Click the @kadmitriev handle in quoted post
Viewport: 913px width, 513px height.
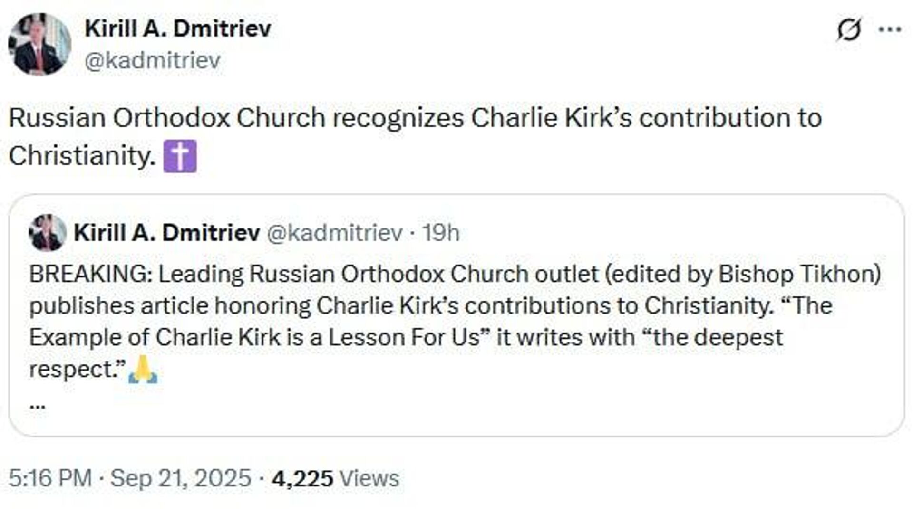point(334,233)
